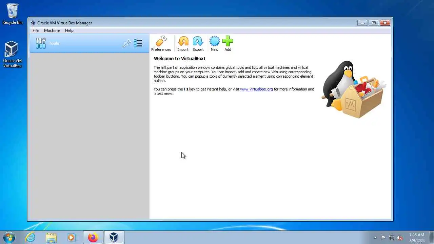The height and width of the screenshot is (244, 434).
Task: Open Windows Media Player on taskbar
Action: pyautogui.click(x=72, y=238)
